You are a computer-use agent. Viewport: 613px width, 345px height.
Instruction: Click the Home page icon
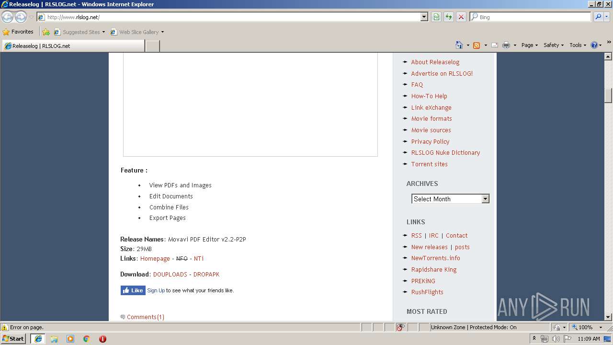click(x=459, y=45)
